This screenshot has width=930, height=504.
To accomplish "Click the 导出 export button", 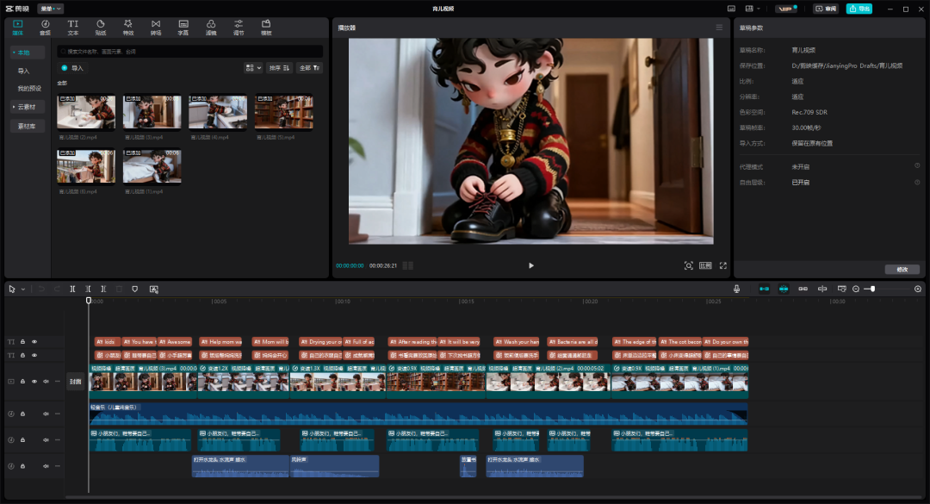I will (859, 9).
